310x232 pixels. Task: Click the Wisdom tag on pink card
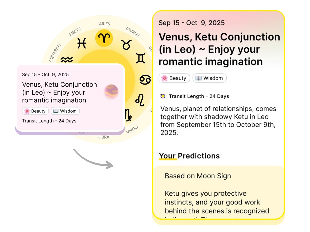coord(65,111)
